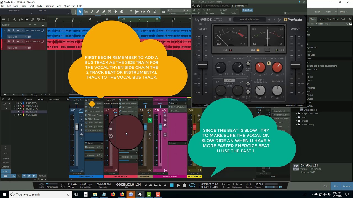Viewport: 353px width, 198px height.
Task: Click the Compare button in plugin header
Action: pos(210,13)
